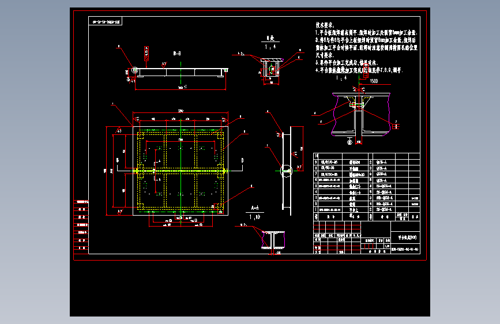
Task: Click the 1:4 scale above the 1500 dimension
Action: click(x=341, y=78)
